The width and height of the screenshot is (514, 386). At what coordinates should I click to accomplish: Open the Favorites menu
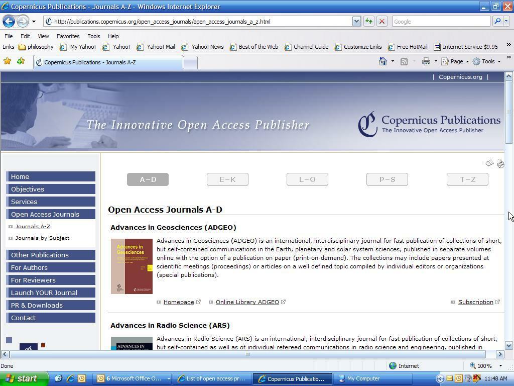click(68, 36)
